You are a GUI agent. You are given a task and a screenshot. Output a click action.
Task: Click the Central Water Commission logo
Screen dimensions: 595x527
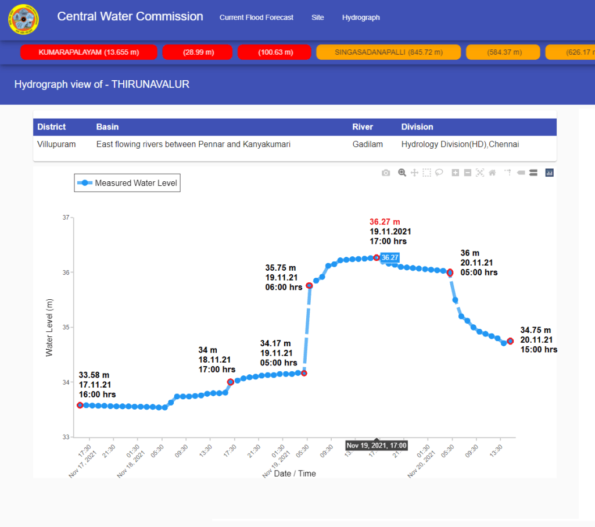[x=23, y=19]
